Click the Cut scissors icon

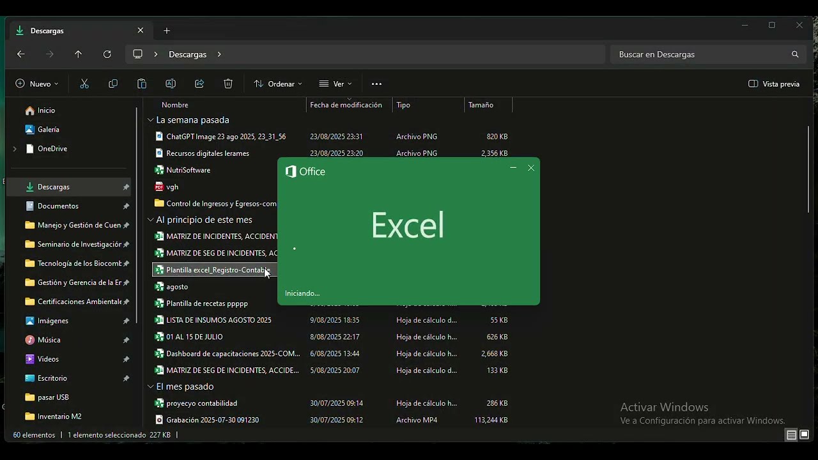click(x=84, y=84)
